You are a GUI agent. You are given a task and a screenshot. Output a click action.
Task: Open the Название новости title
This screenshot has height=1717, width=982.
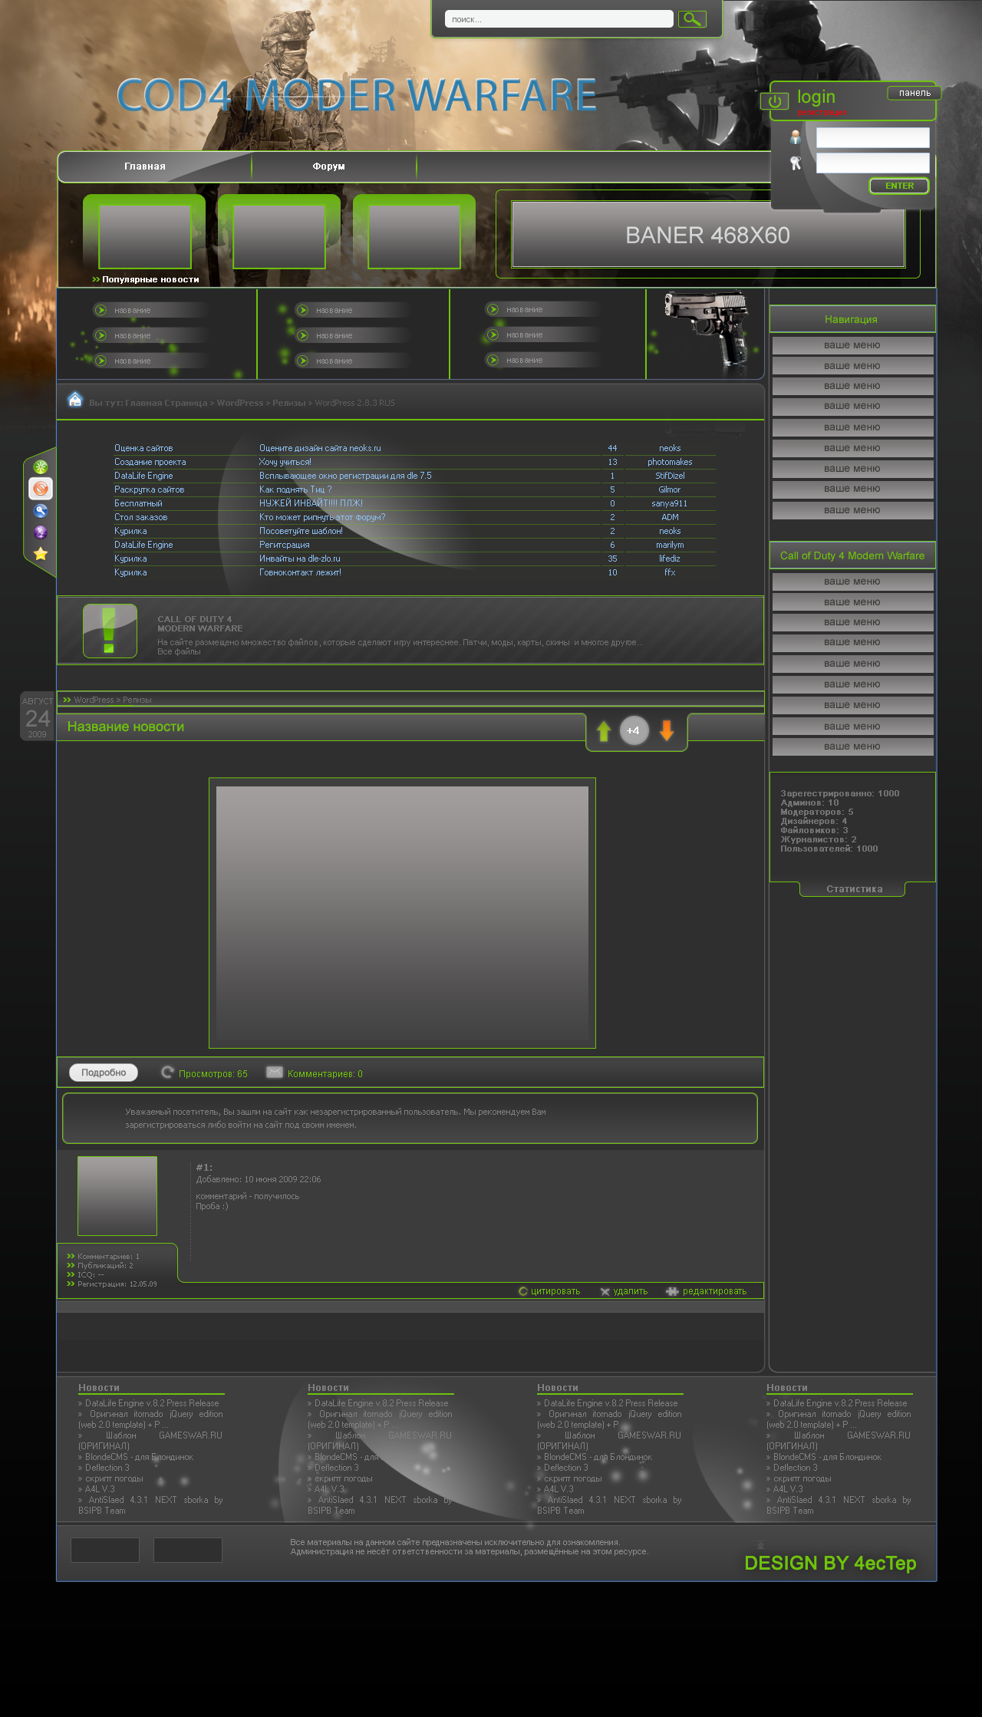point(126,727)
